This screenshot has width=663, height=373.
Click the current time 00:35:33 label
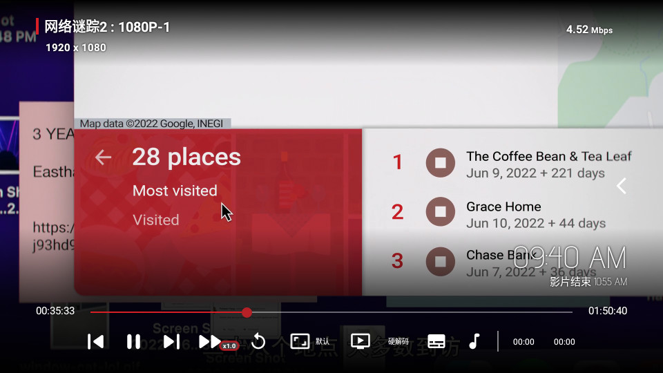click(x=55, y=311)
